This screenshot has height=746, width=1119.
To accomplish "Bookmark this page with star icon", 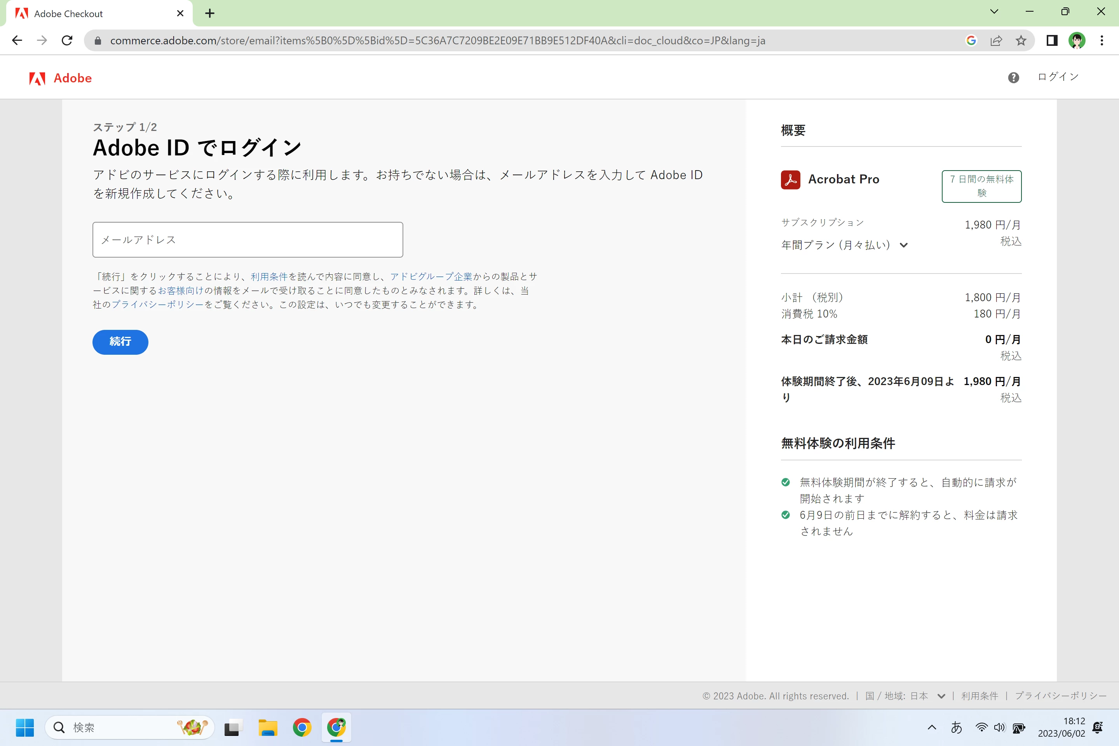I will pyautogui.click(x=1021, y=41).
